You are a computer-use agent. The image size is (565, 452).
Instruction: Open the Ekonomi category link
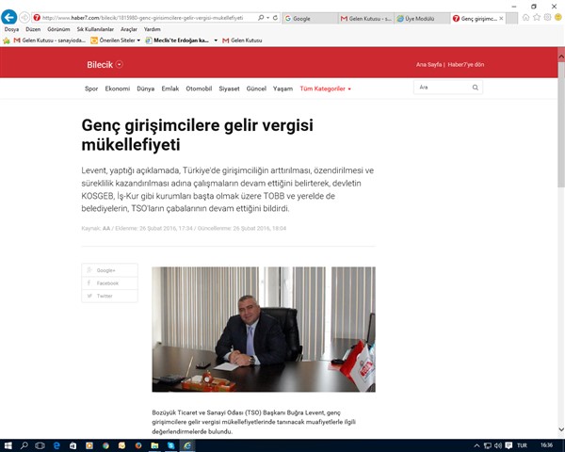pos(118,89)
